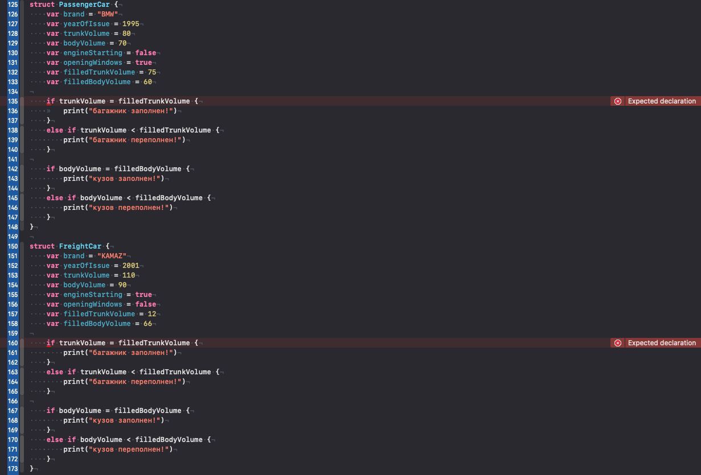The width and height of the screenshot is (701, 475).
Task: Click the "KAMAZ" string value
Action: [x=112, y=256]
